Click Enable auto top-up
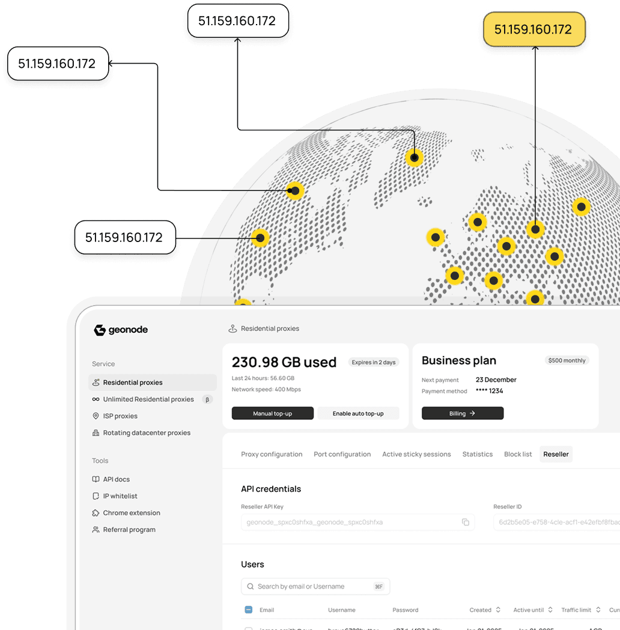 pos(358,413)
